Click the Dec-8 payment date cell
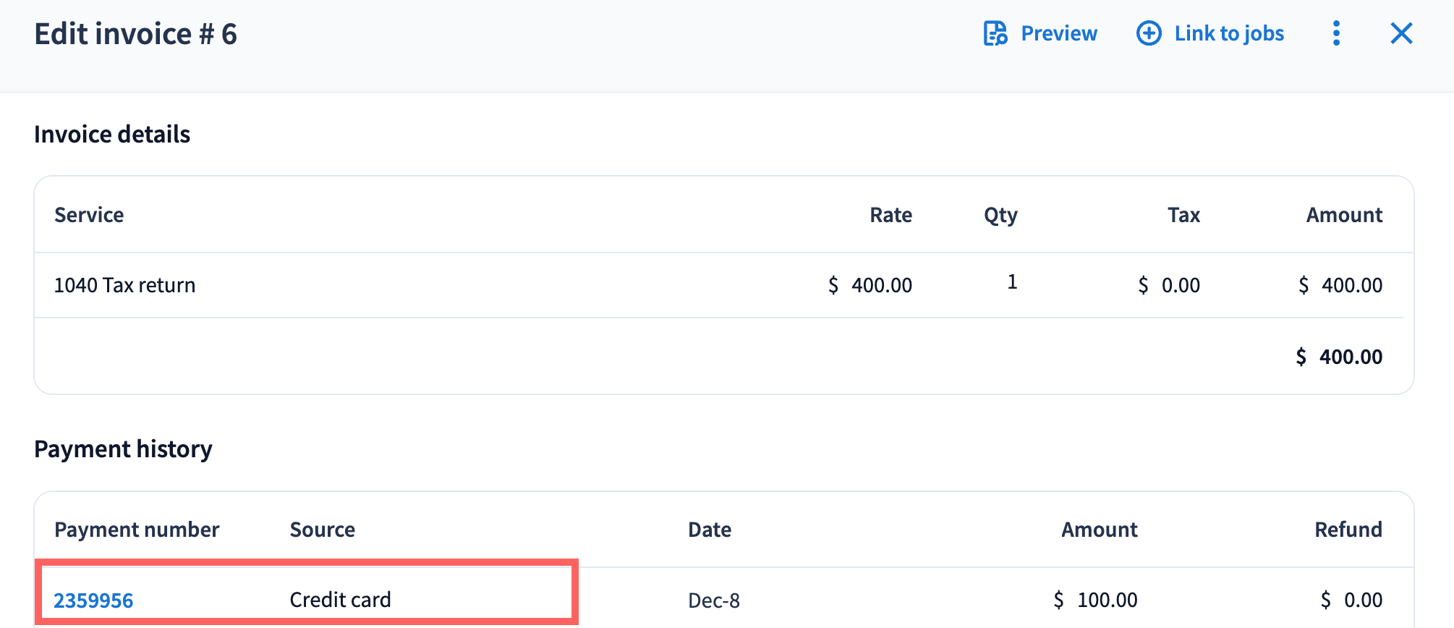This screenshot has width=1454, height=628. tap(714, 601)
